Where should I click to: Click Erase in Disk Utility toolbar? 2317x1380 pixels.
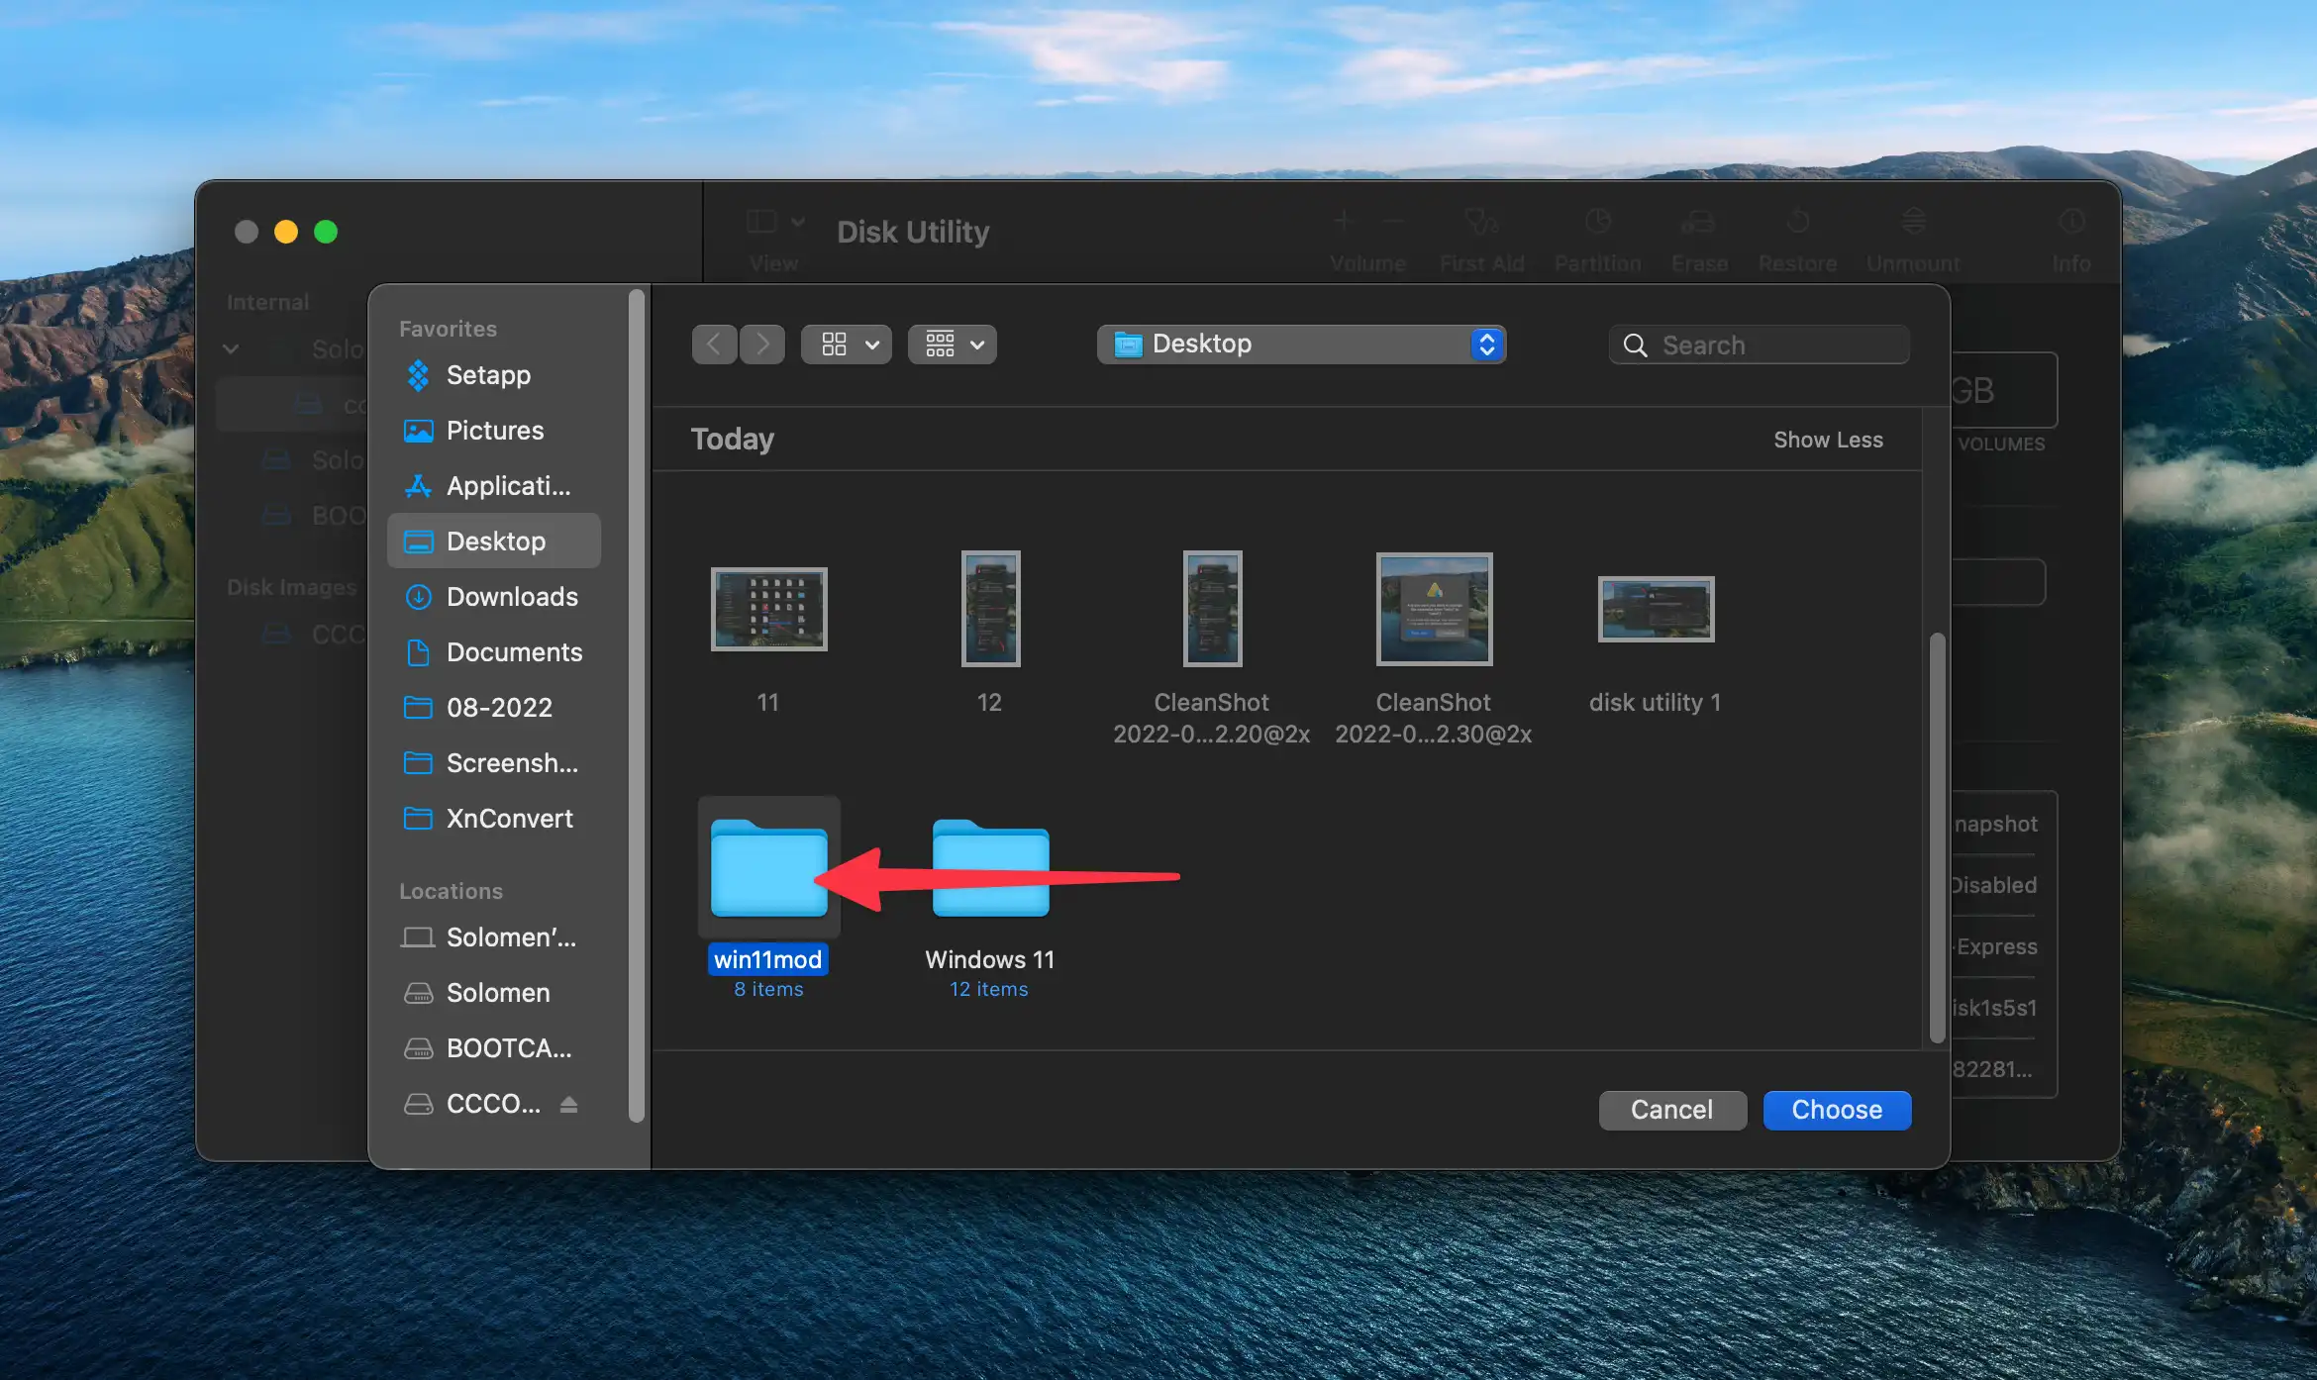(1699, 238)
